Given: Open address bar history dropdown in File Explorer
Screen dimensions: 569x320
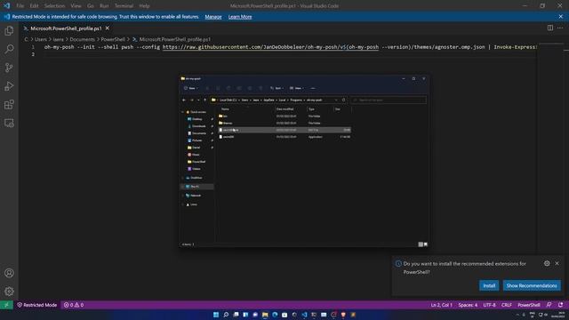Looking at the screenshot, I should pos(336,100).
